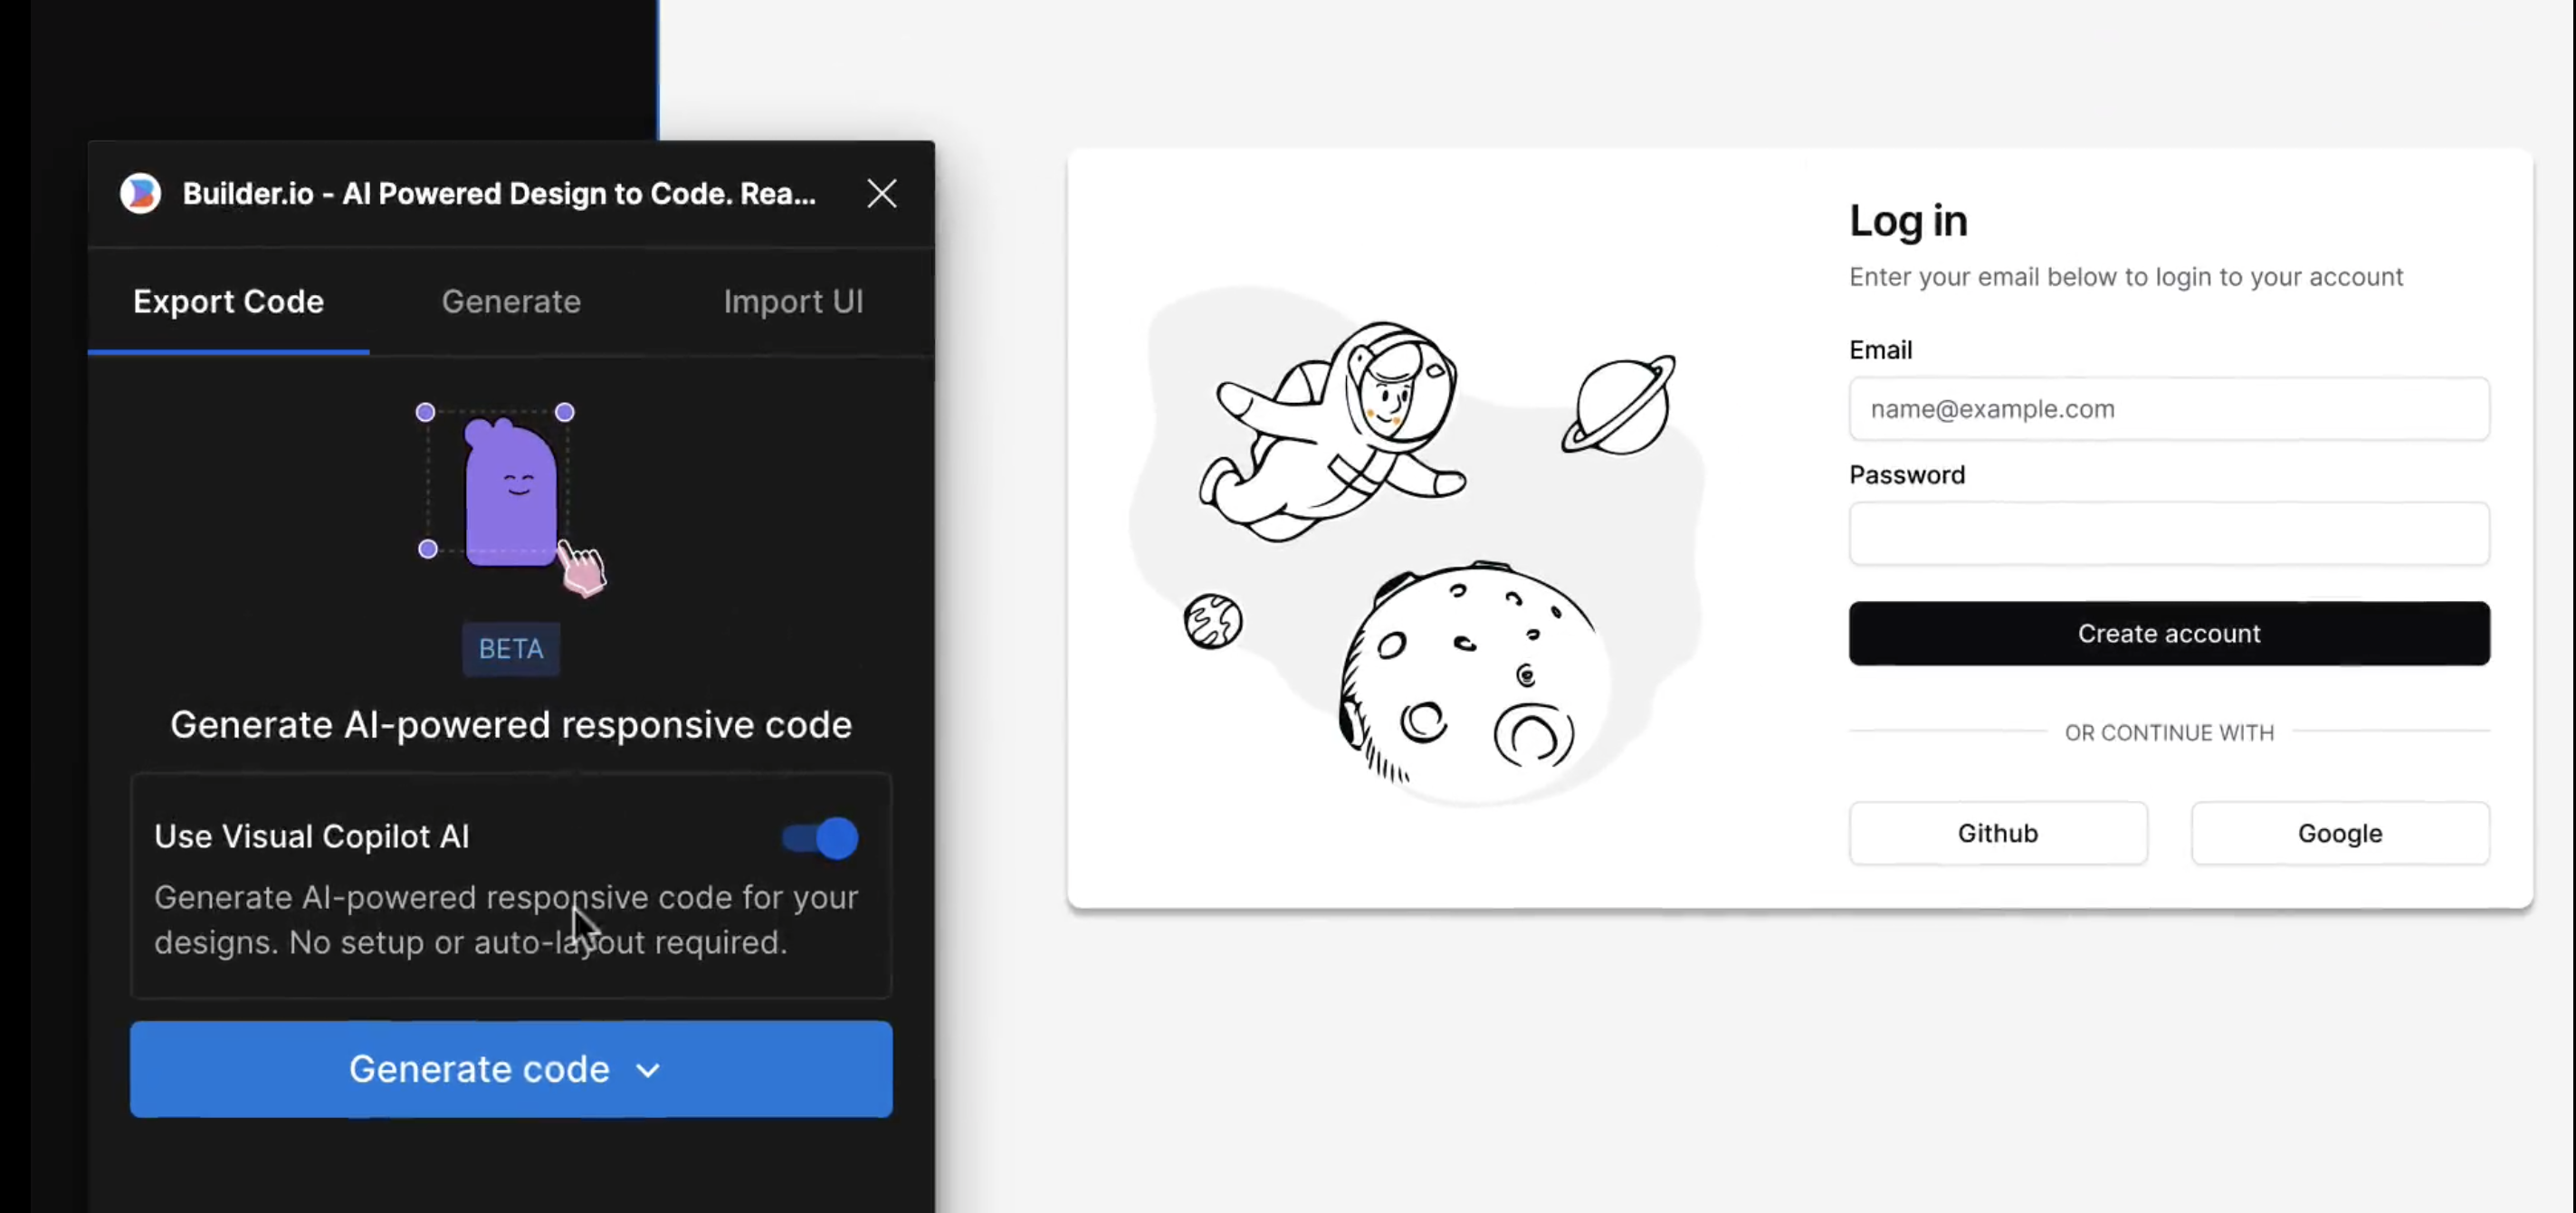Select the Export Code tab
This screenshot has width=2576, height=1213.
228,302
